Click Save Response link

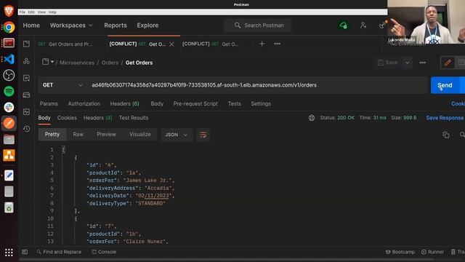pyautogui.click(x=445, y=118)
